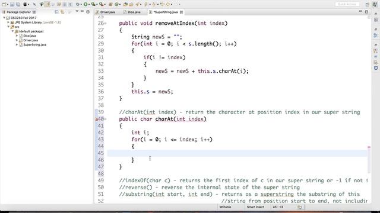Maximize the Package Explorer view
This screenshot has width=380, height=213.
click(x=88, y=12)
